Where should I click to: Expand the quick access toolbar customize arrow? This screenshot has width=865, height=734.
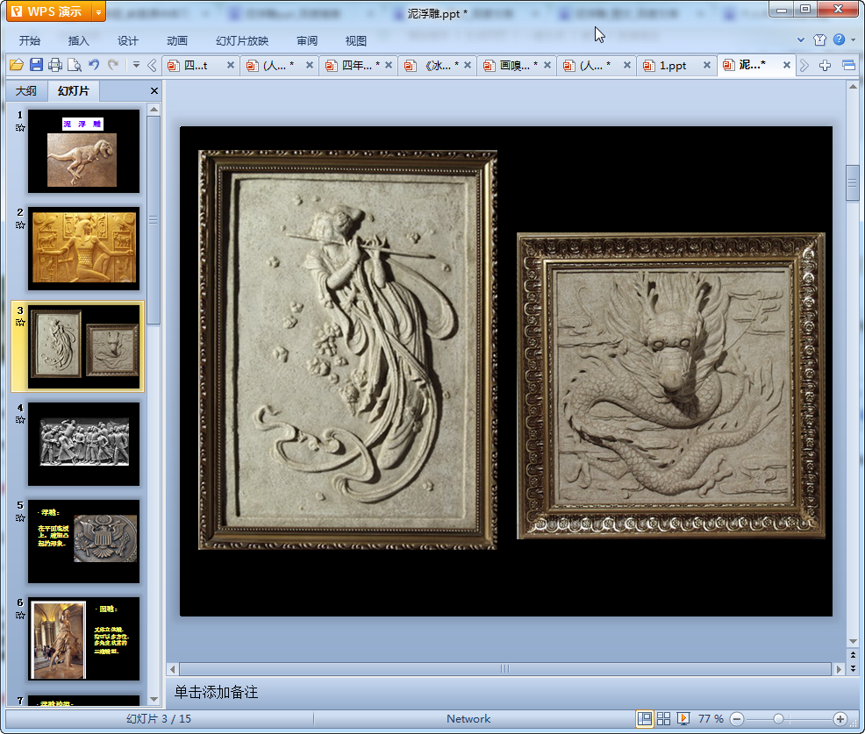pyautogui.click(x=136, y=65)
